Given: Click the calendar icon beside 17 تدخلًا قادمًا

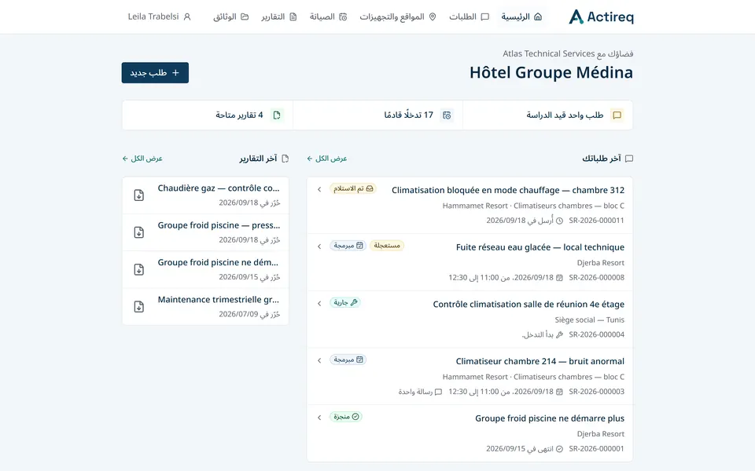Looking at the screenshot, I should [x=447, y=115].
